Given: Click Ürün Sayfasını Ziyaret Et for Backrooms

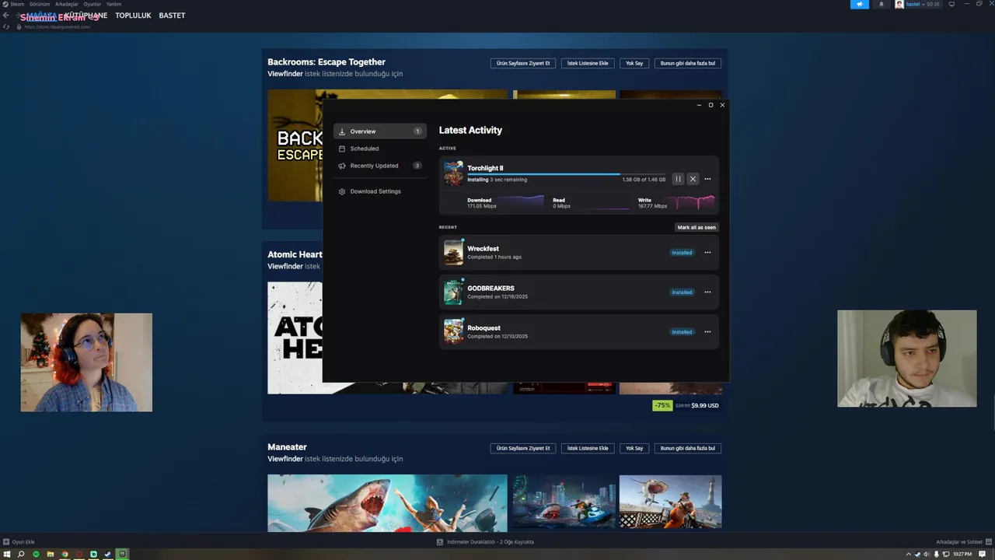Looking at the screenshot, I should [523, 63].
